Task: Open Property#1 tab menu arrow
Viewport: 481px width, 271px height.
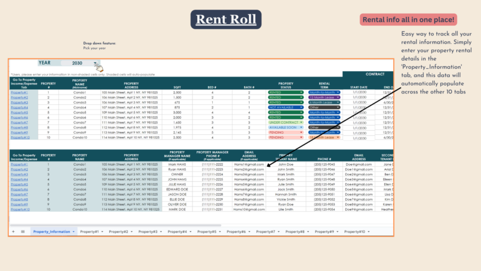Action: [x=102, y=232]
